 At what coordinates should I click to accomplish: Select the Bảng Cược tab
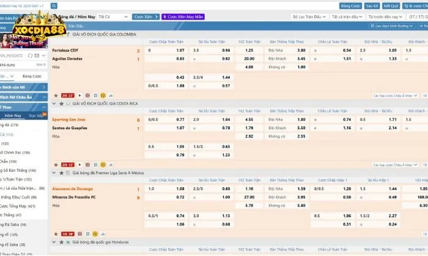pos(32,76)
